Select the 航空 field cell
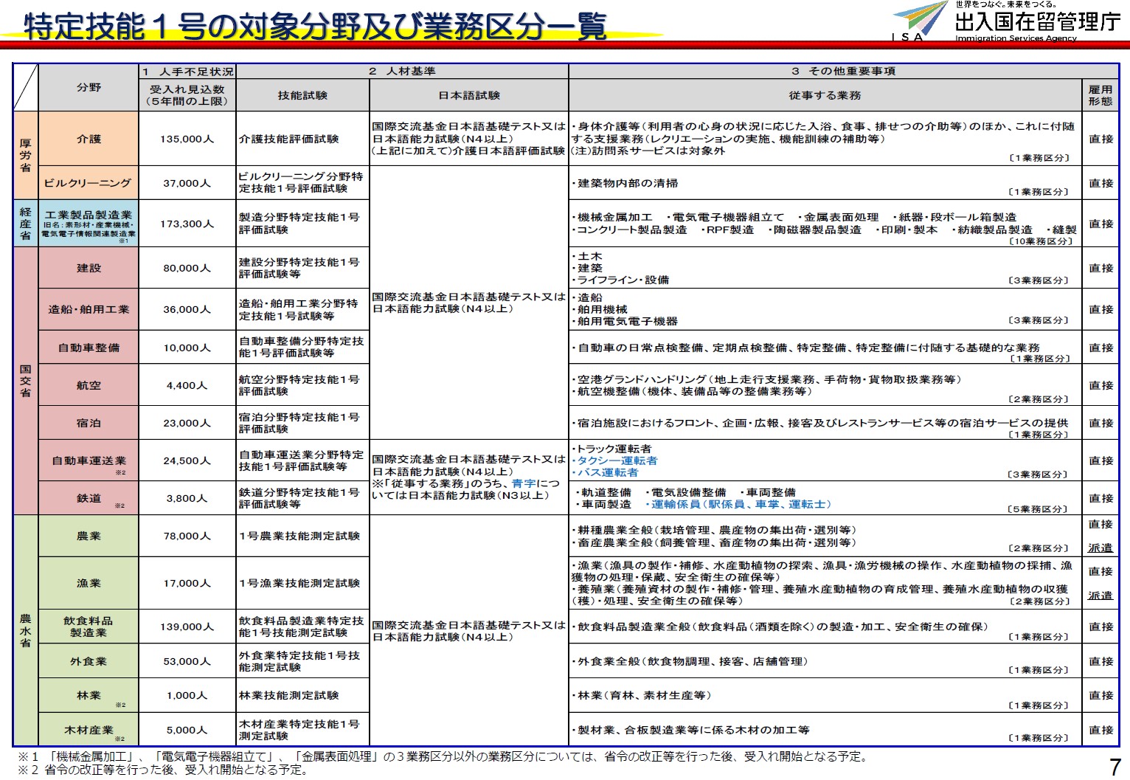The image size is (1130, 780). tap(89, 385)
